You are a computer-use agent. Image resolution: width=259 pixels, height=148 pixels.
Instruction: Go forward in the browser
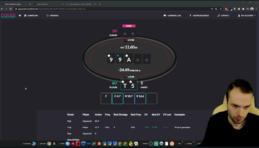click(x=6, y=9)
